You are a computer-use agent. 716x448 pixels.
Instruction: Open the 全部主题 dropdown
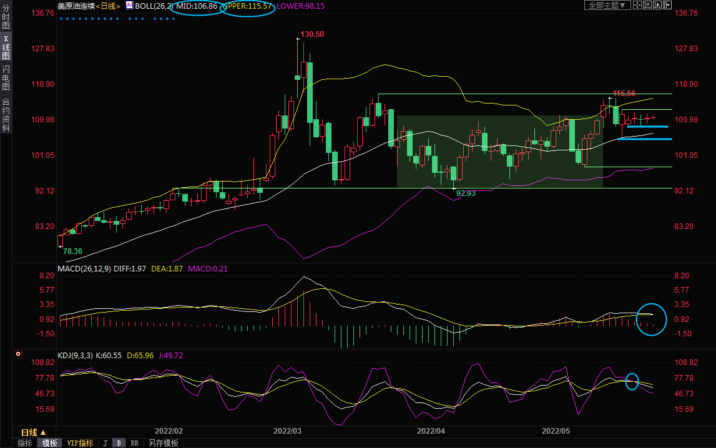tap(606, 6)
